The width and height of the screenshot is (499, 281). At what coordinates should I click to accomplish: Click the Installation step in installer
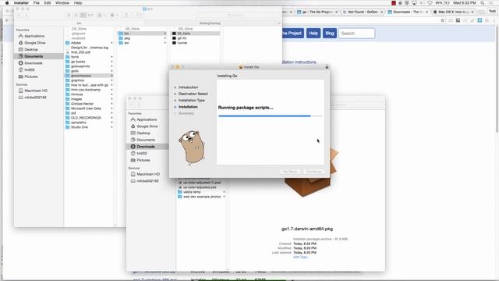click(188, 107)
